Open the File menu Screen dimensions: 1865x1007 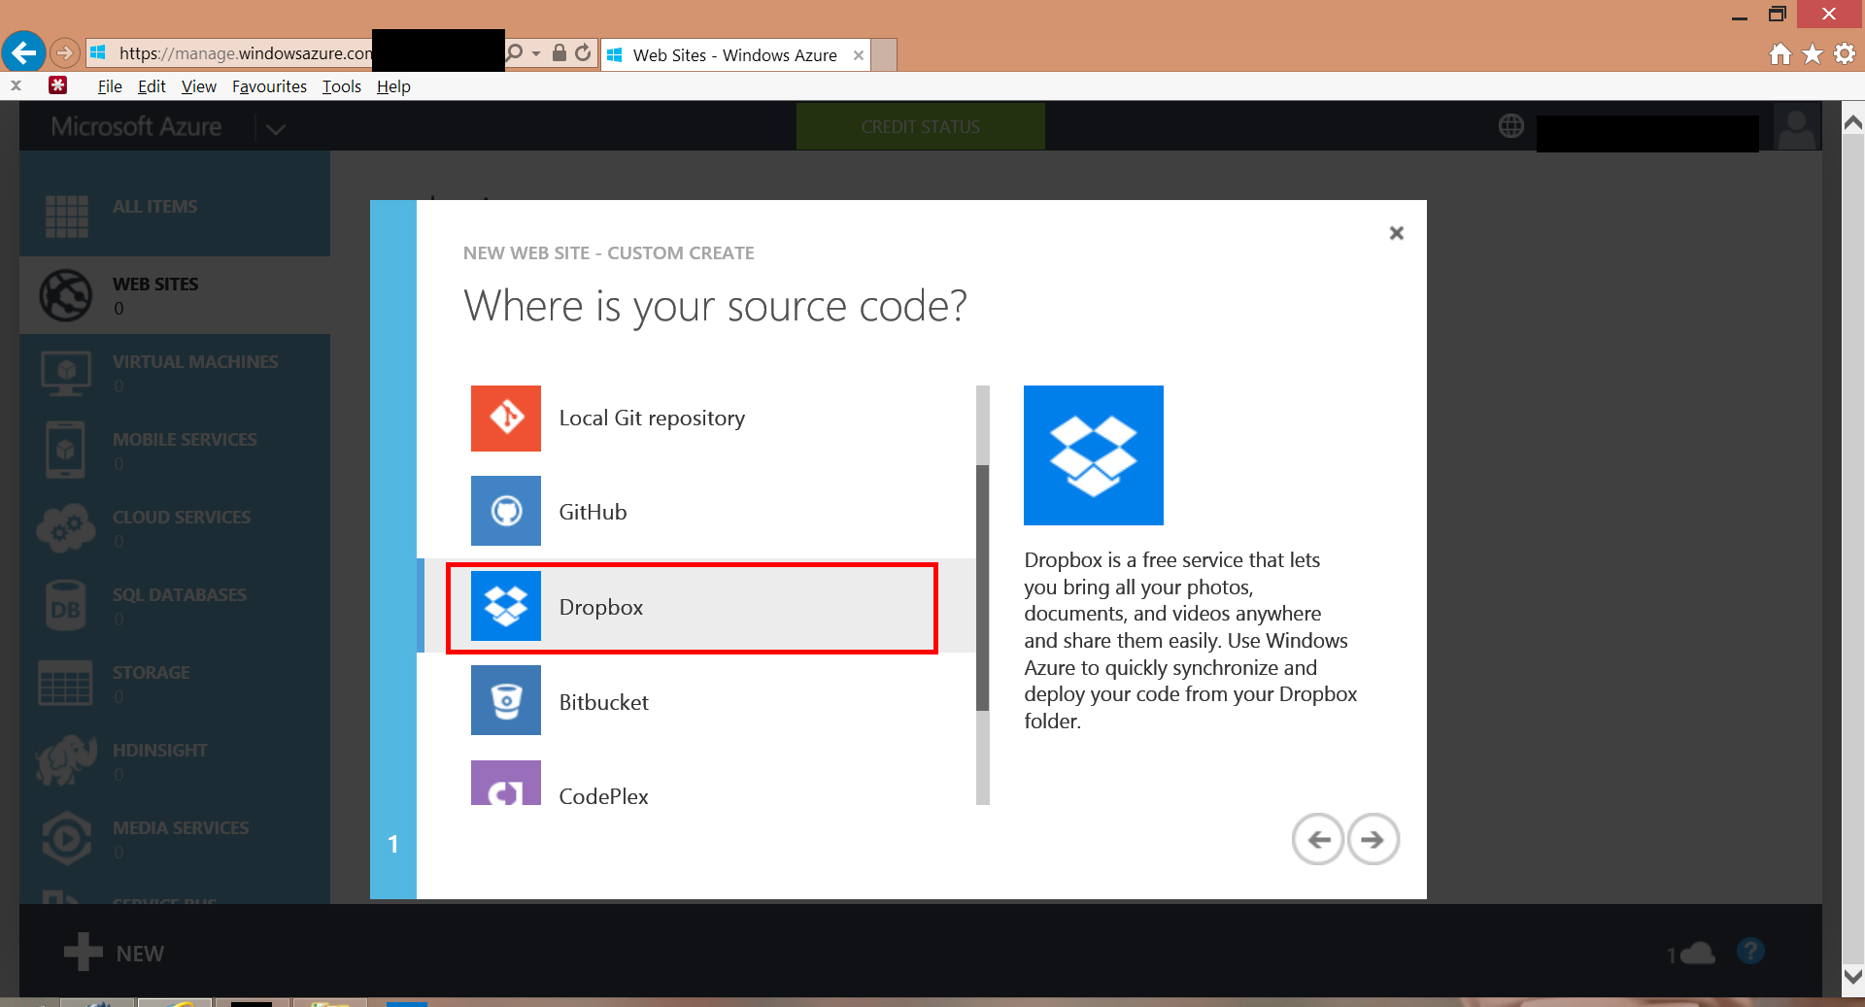pyautogui.click(x=110, y=86)
